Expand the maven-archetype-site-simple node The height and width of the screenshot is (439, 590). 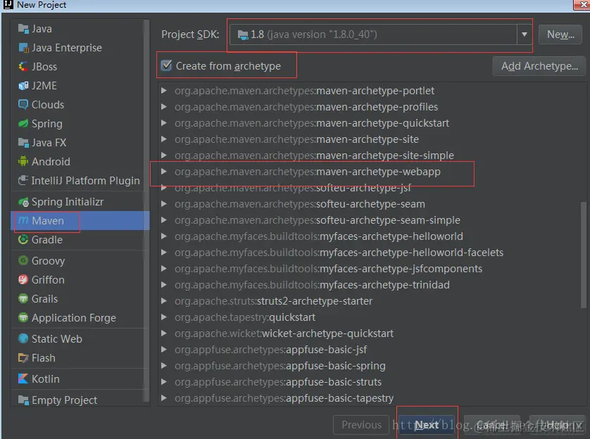pyautogui.click(x=163, y=155)
